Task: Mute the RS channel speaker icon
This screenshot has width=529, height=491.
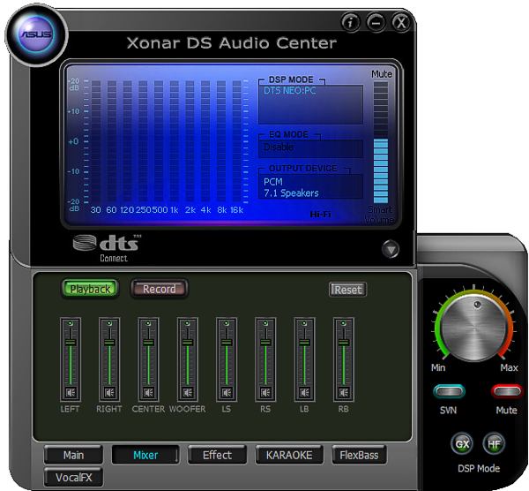Action: [x=265, y=393]
